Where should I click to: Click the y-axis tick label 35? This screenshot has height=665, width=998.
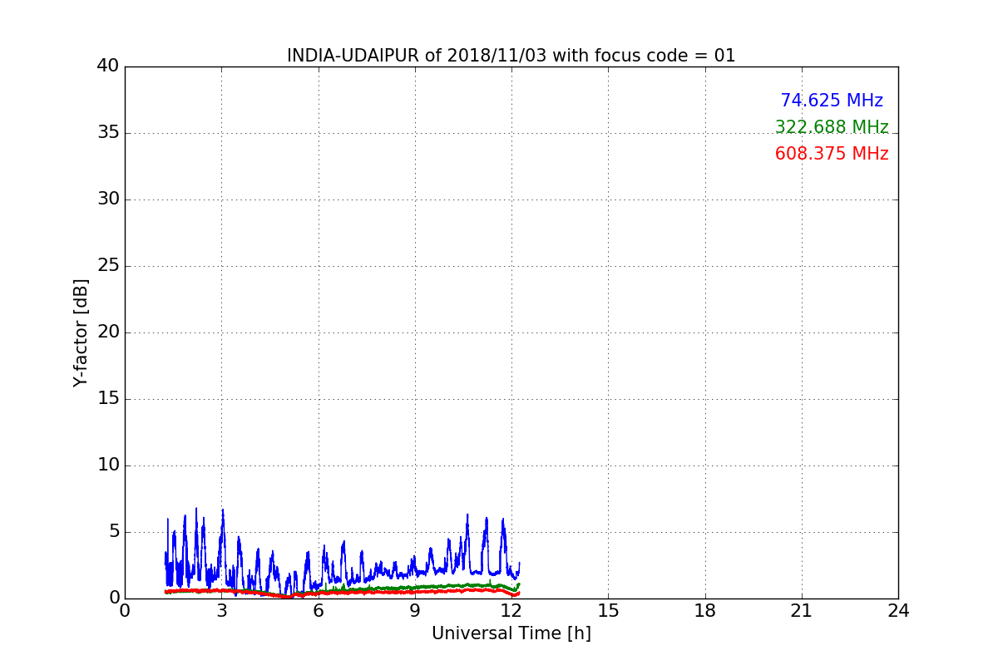(x=108, y=133)
